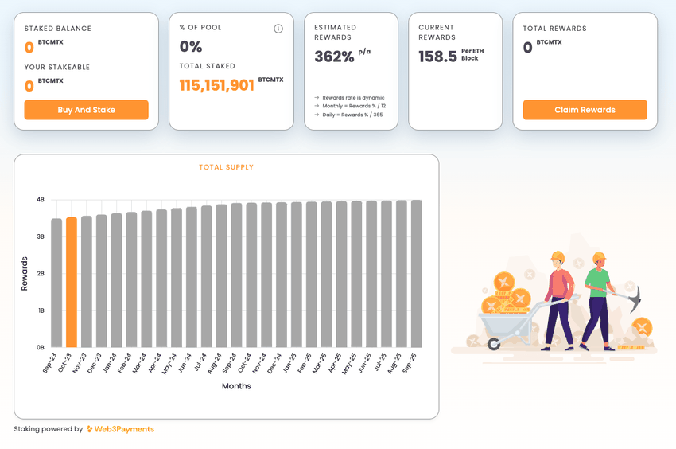Click the Sep-24 label on the axis
The height and width of the screenshot is (449, 676).
(x=229, y=363)
